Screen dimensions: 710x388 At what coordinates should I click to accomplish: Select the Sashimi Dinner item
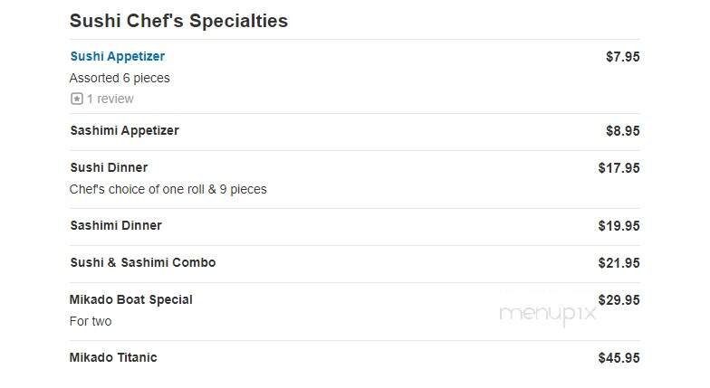pos(116,225)
